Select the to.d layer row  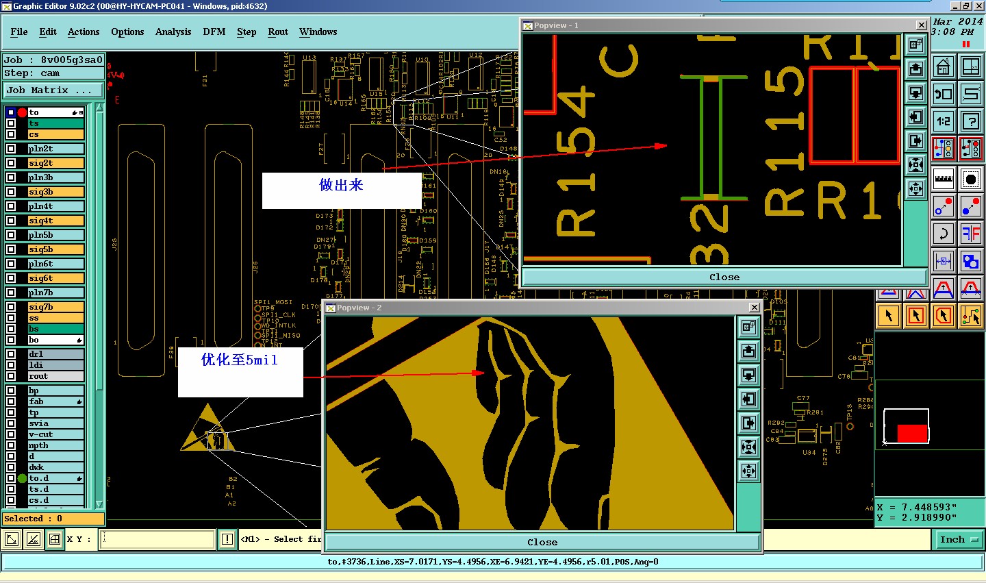coord(56,478)
